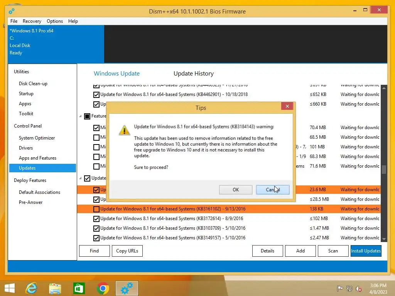This screenshot has width=395, height=296.
Task: Open Disk Clean-up in sidebar
Action: (x=33, y=84)
